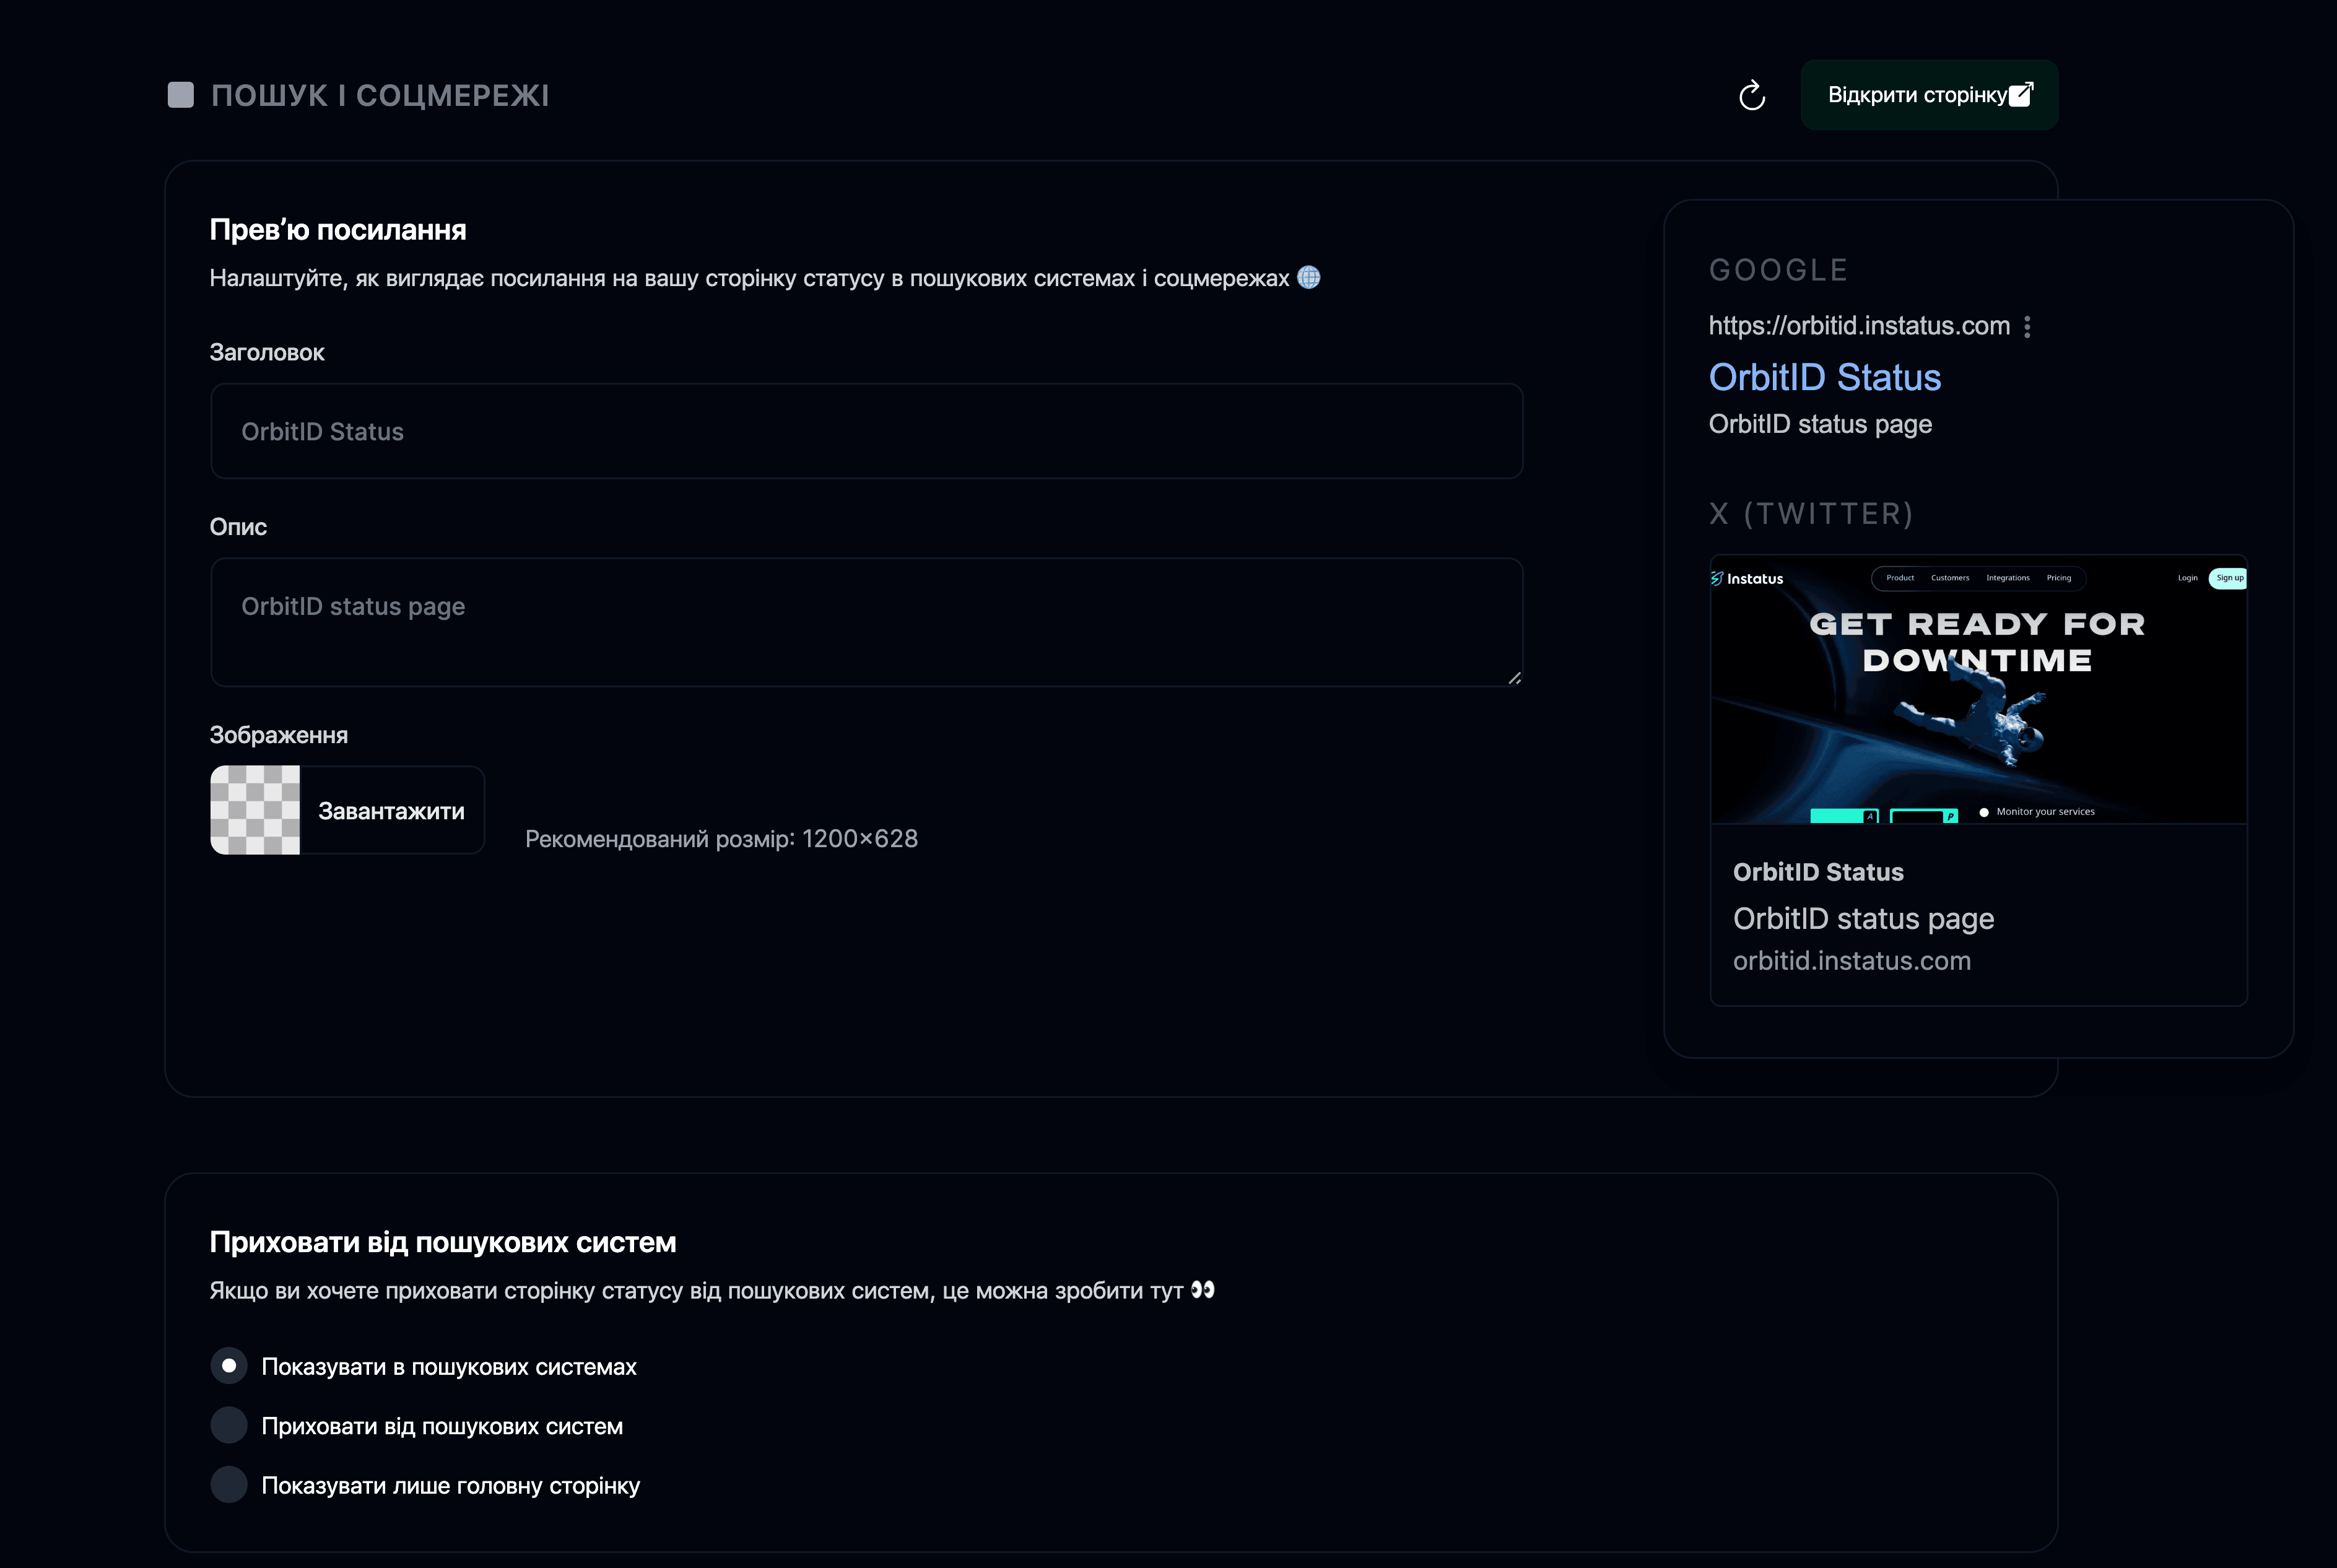This screenshot has height=1568, width=2337.
Task: Click the Зображення field label
Action: coord(279,735)
